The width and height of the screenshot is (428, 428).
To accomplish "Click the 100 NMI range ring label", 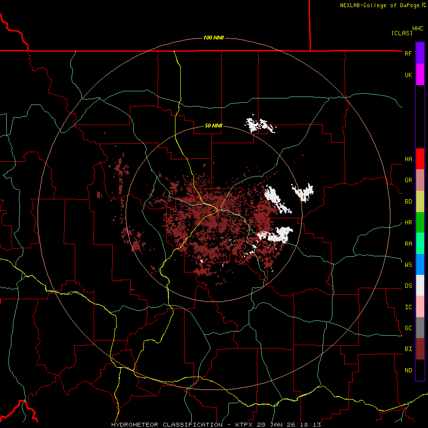I will (214, 38).
